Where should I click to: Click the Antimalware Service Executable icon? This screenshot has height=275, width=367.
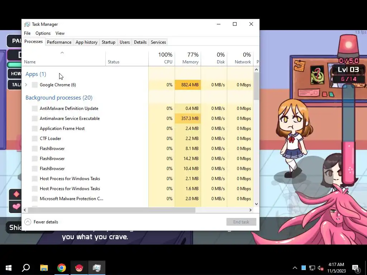(x=35, y=118)
